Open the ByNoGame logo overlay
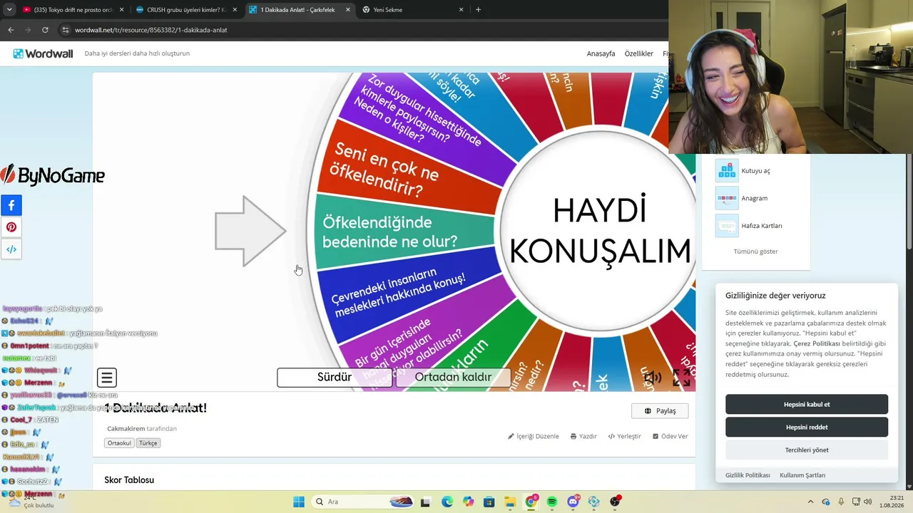Image resolution: width=913 pixels, height=513 pixels. pos(53,175)
